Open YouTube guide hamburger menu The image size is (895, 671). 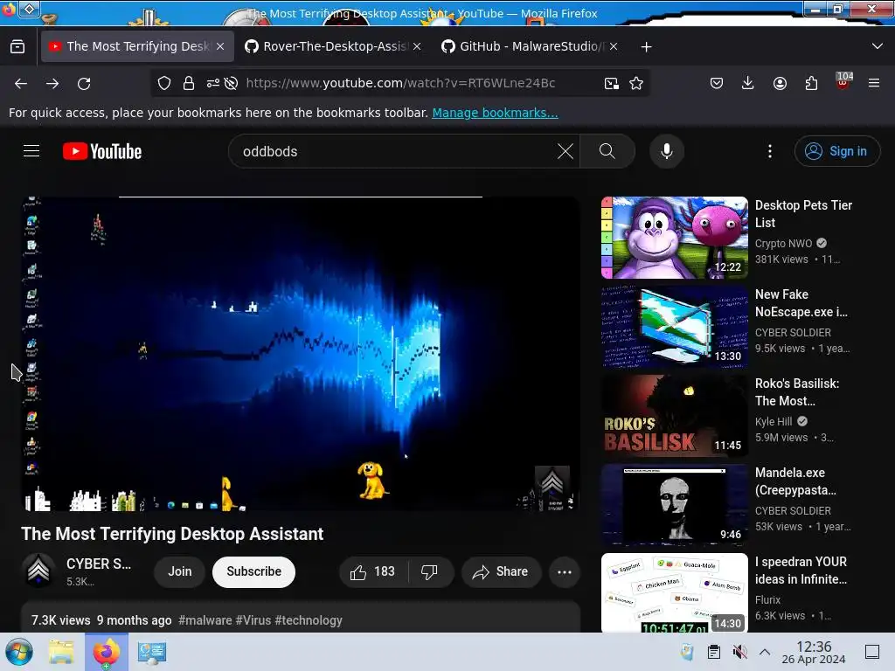(x=31, y=150)
